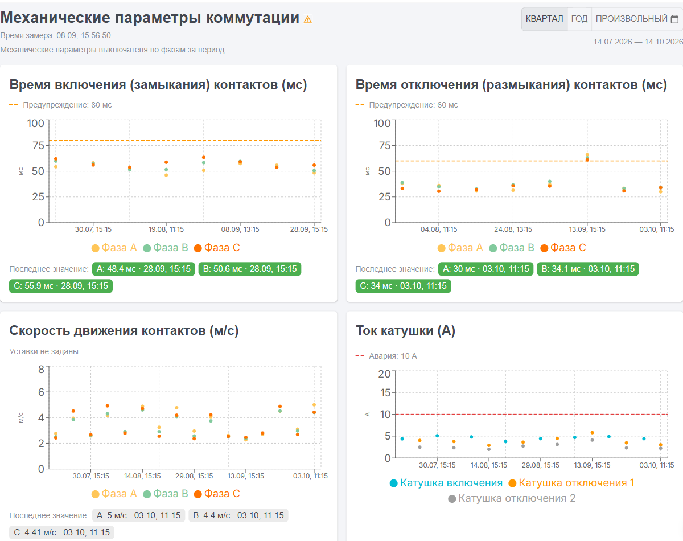
Task: Click the badge B: 34.1 мс · 03.10, 11:15
Action: tap(588, 269)
